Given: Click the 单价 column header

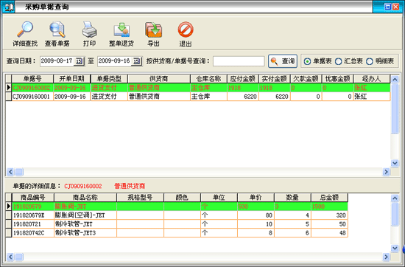Looking at the screenshot, I should coord(256,198).
